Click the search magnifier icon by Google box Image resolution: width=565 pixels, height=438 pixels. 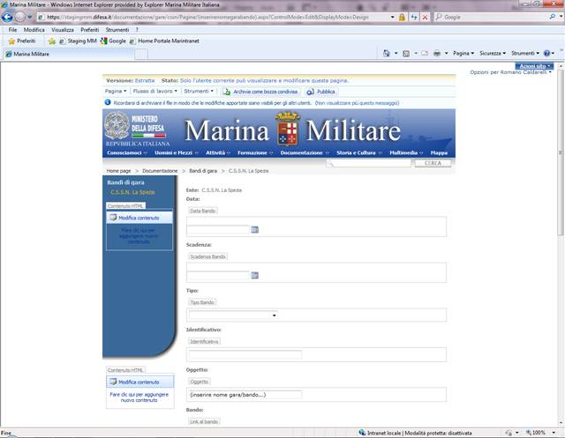click(x=553, y=17)
